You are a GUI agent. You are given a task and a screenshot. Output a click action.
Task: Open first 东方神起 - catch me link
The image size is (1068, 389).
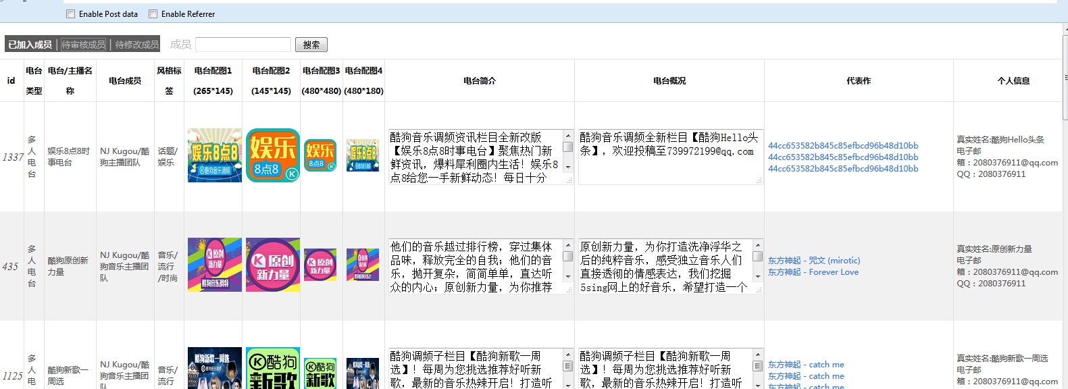click(x=806, y=364)
